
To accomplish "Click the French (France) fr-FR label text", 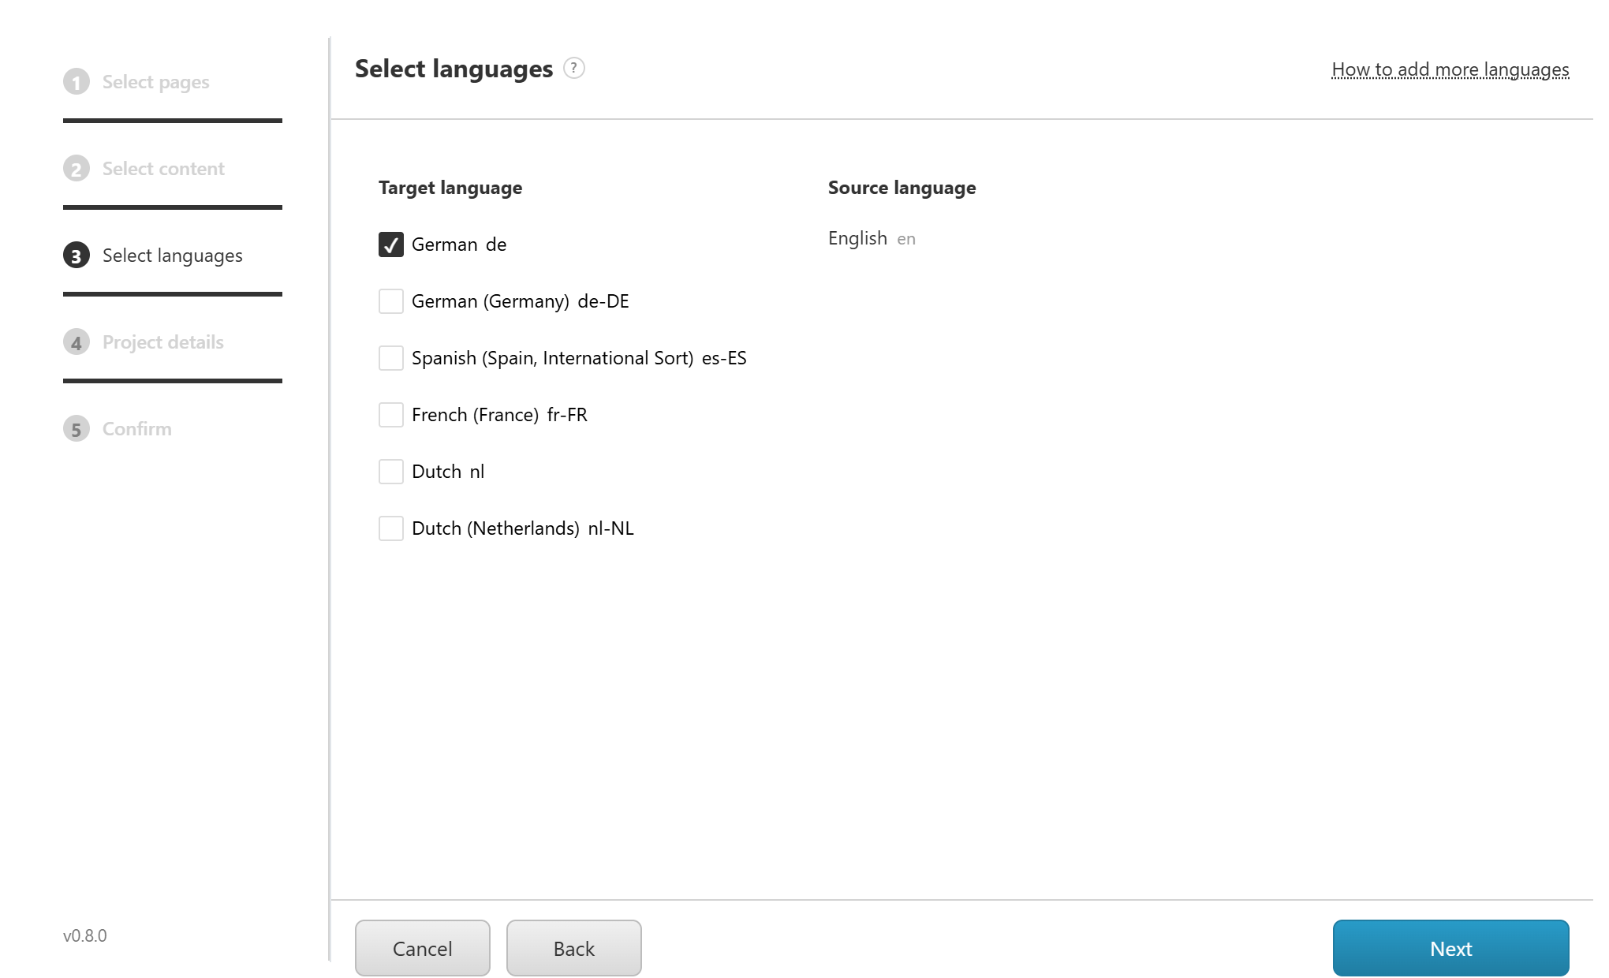I will click(x=499, y=415).
